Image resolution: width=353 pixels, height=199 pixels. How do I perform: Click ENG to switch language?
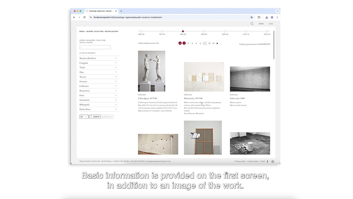click(x=261, y=23)
